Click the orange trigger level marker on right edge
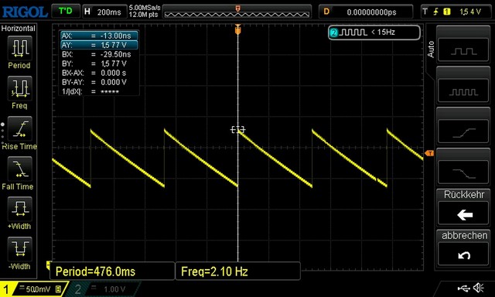The height and width of the screenshot is (297, 495). [x=429, y=153]
